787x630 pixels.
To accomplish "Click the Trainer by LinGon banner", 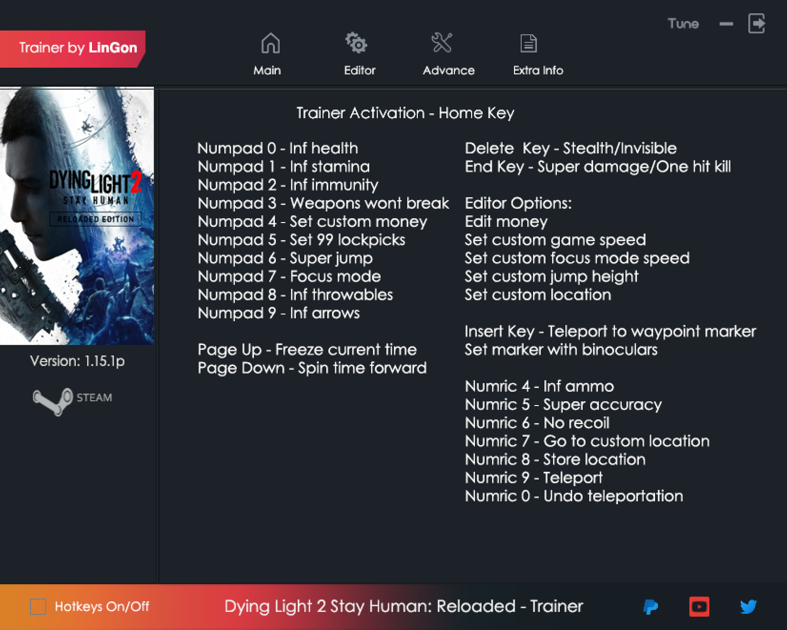I will (x=72, y=49).
